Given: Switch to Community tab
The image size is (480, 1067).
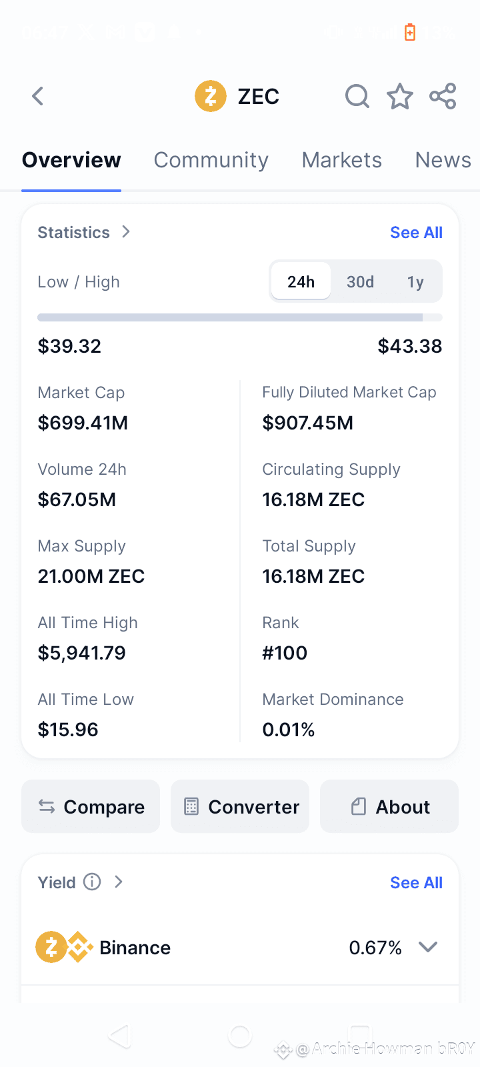Looking at the screenshot, I should click(211, 160).
